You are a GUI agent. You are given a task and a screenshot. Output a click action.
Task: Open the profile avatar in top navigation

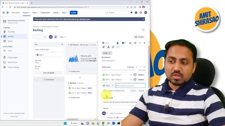pos(146,13)
